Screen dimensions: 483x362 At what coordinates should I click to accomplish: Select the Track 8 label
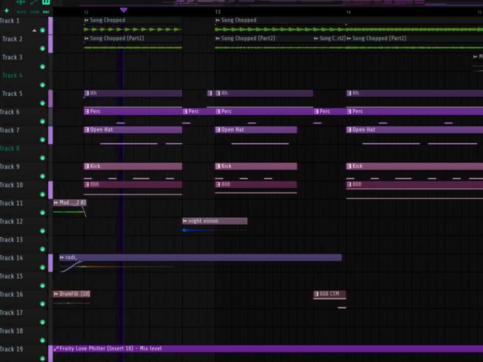11,148
